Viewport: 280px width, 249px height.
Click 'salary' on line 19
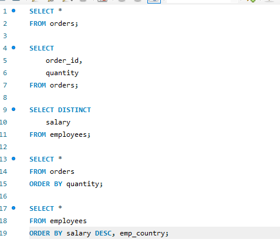79,234
